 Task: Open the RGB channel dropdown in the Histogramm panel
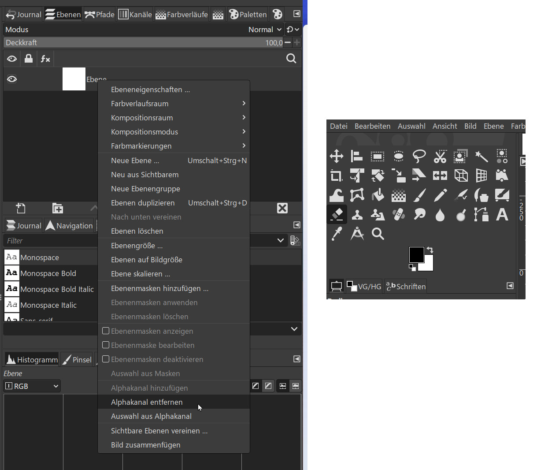tap(32, 386)
